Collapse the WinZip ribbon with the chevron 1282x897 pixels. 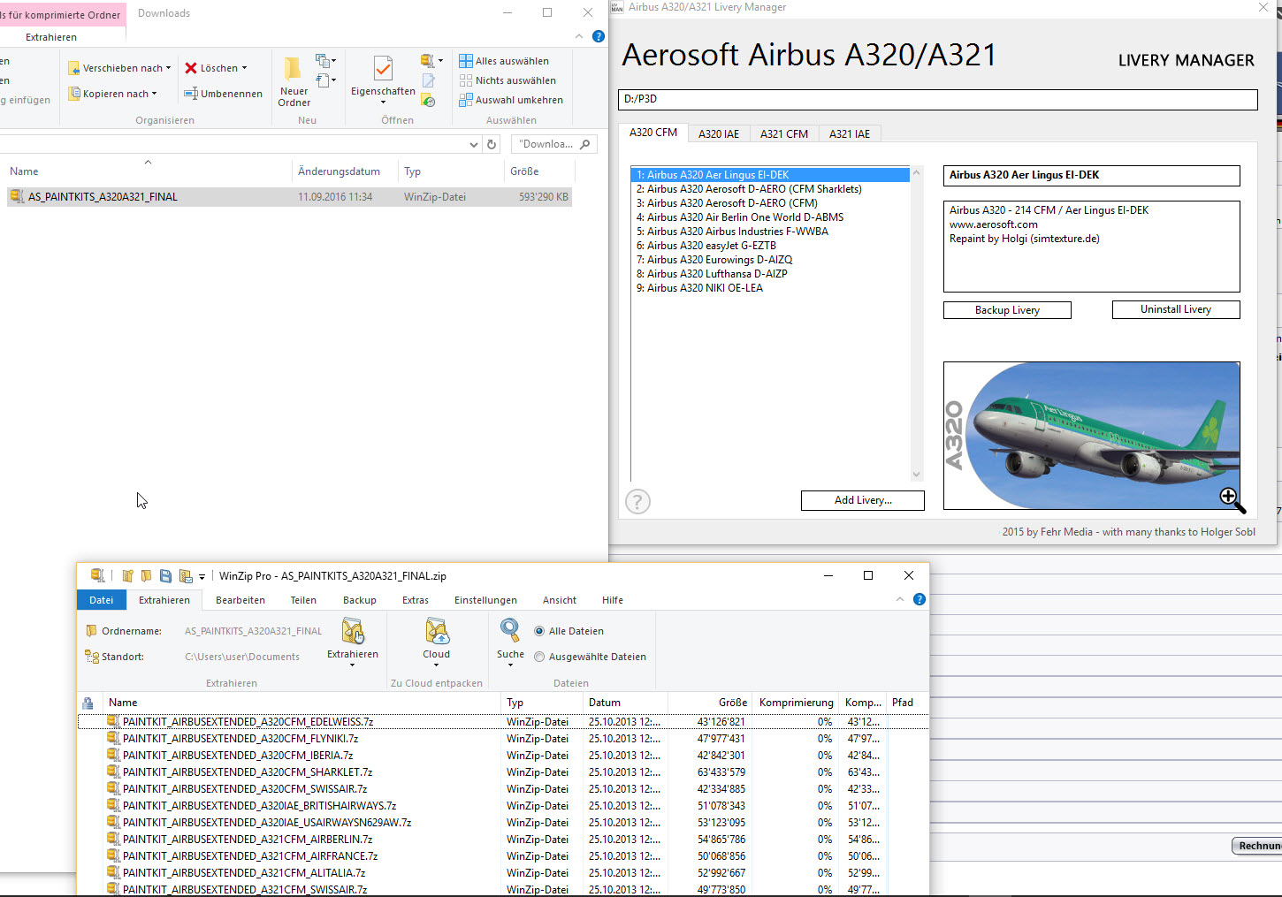[900, 599]
